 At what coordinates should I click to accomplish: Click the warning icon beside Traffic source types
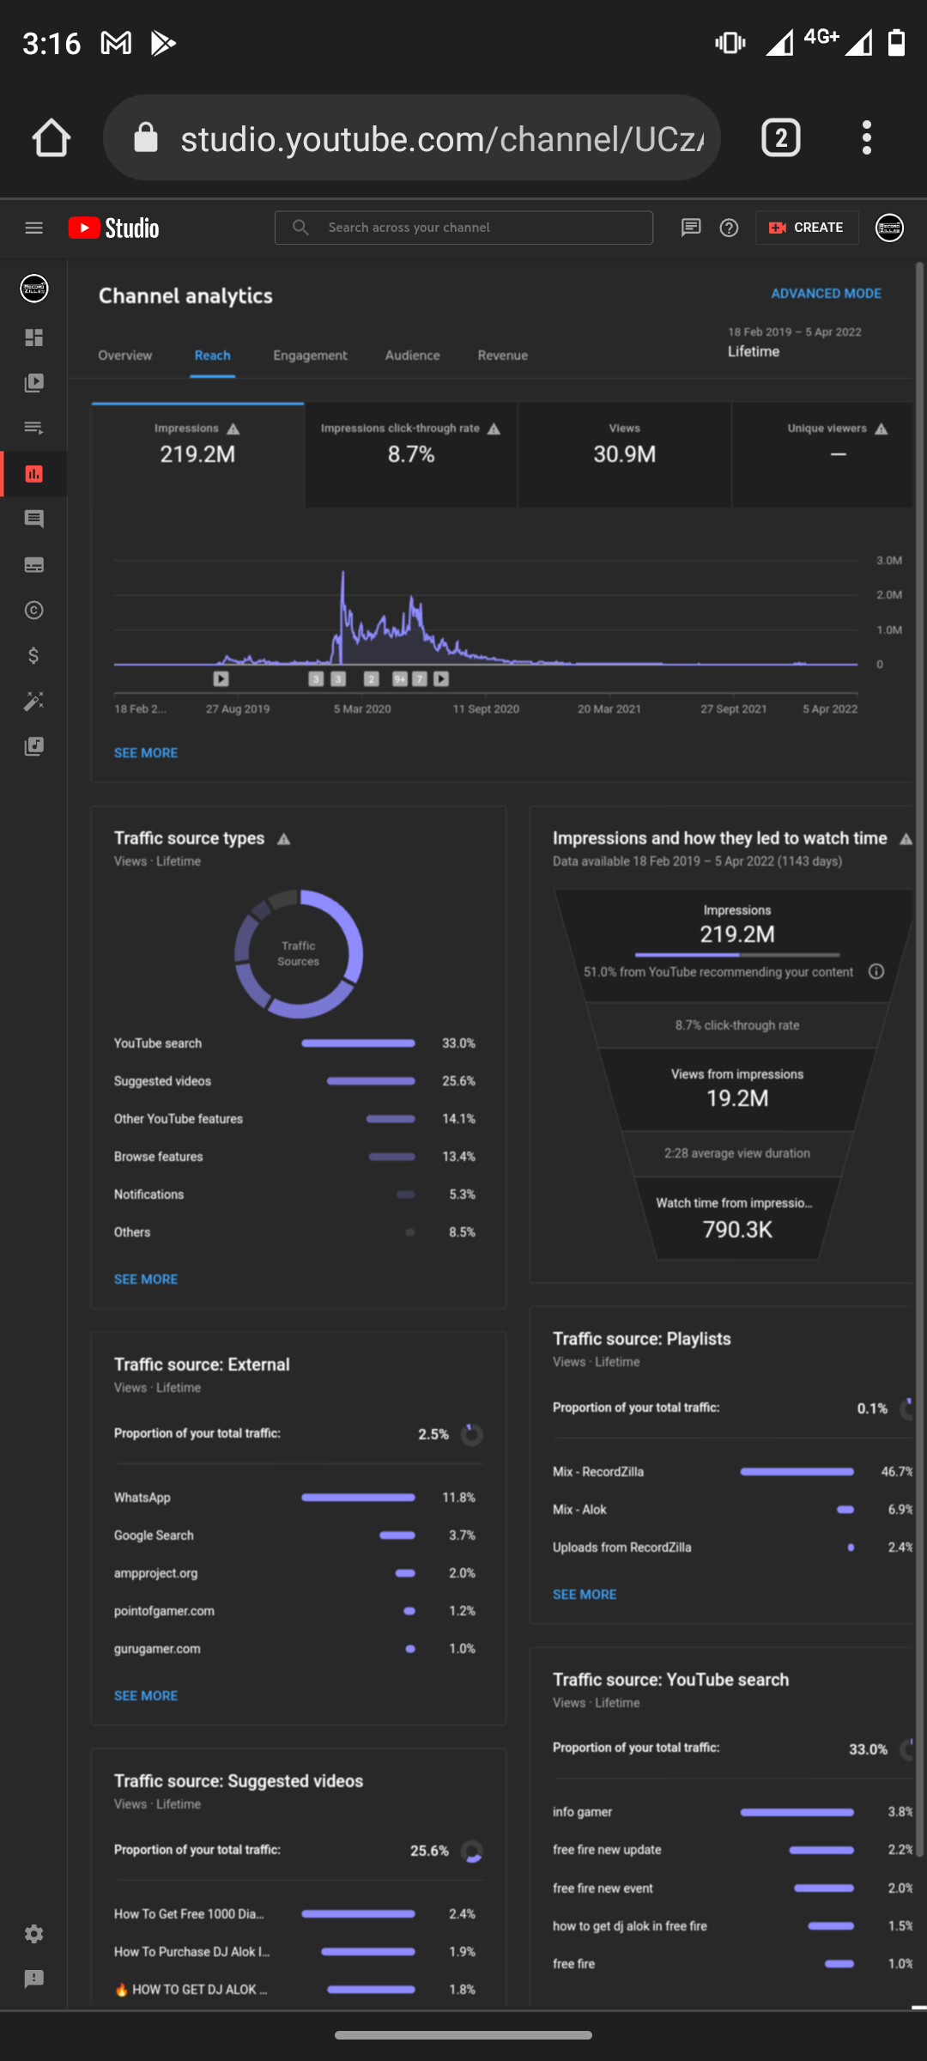click(284, 839)
